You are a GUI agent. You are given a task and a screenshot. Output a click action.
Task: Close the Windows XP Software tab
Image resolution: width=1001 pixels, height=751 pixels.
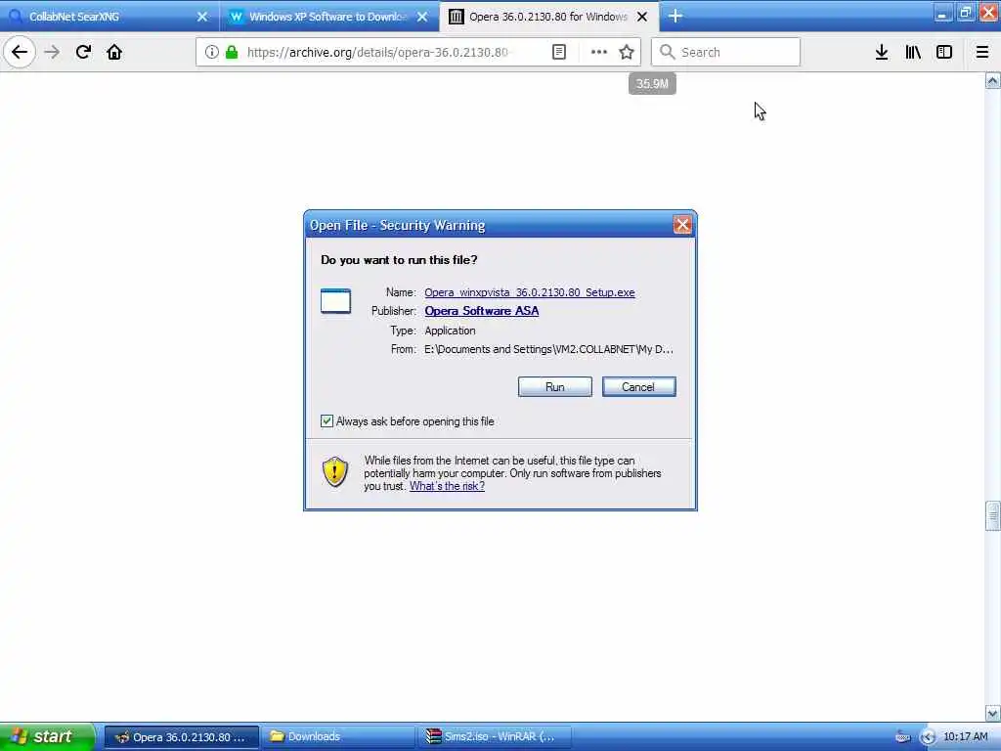click(422, 17)
